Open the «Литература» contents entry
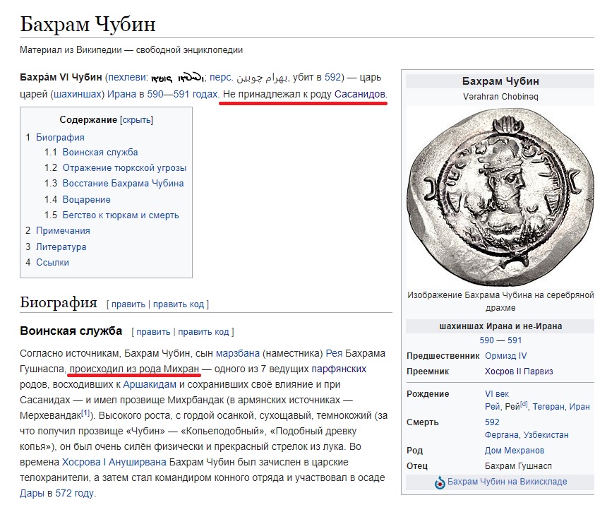The width and height of the screenshot is (607, 517). (61, 247)
